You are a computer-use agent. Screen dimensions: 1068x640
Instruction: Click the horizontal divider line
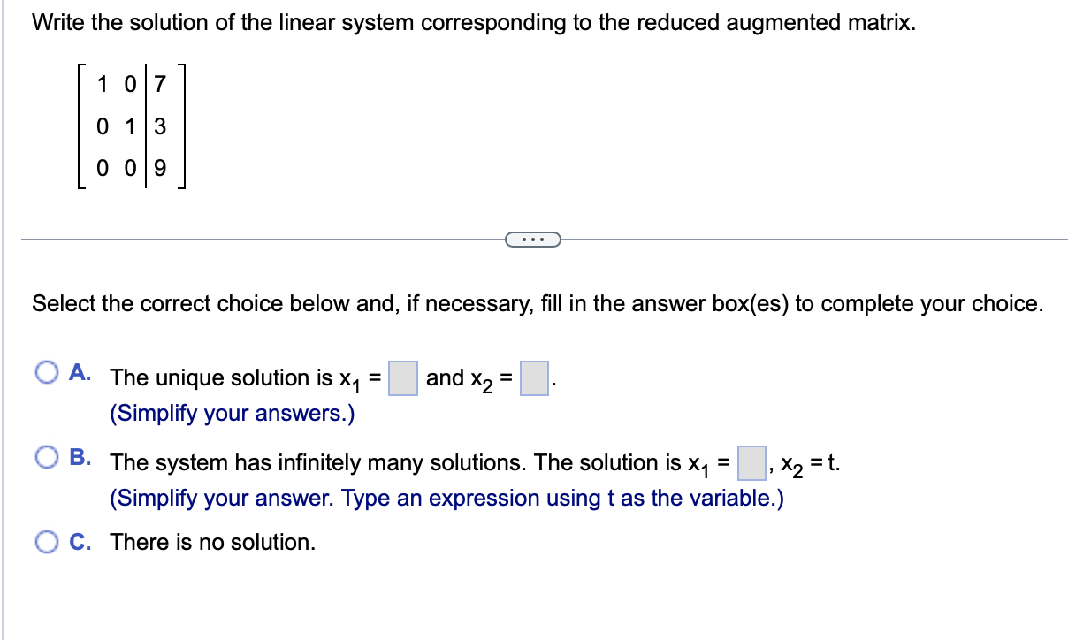coord(265,239)
